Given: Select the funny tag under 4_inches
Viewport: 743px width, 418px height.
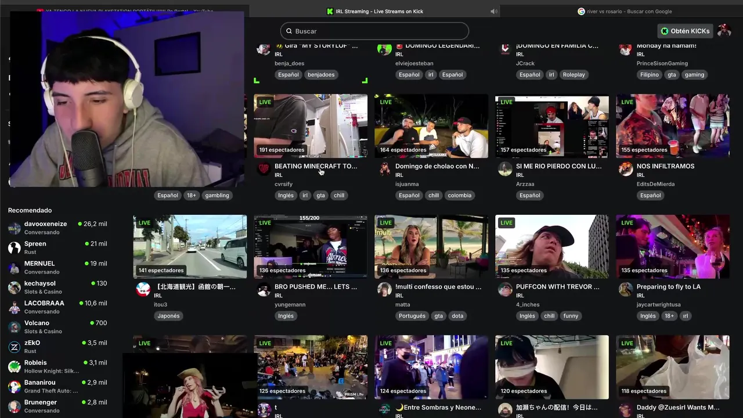Looking at the screenshot, I should pos(571,316).
